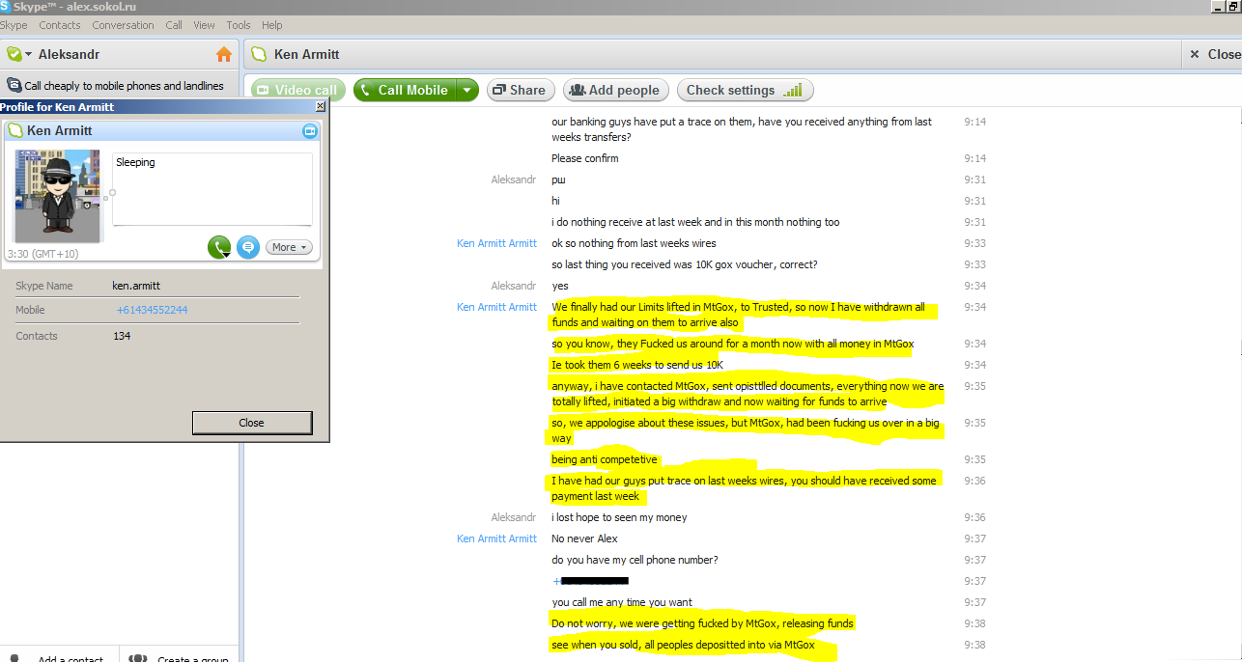Click Add a contact at the bottom
This screenshot has height=663, width=1242.
(60, 658)
